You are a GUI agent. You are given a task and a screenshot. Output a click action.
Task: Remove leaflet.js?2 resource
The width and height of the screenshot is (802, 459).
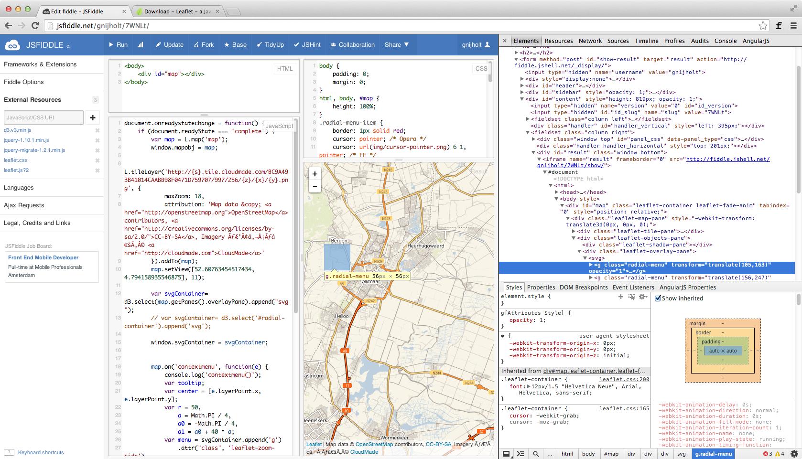coord(98,171)
